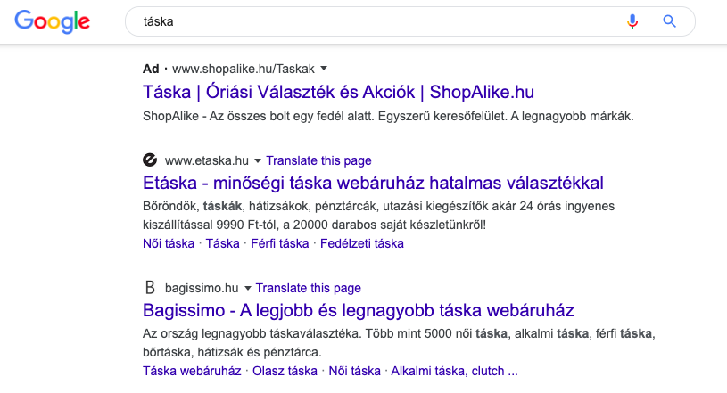
Task: Start voice search with microphone icon
Action: (x=632, y=21)
